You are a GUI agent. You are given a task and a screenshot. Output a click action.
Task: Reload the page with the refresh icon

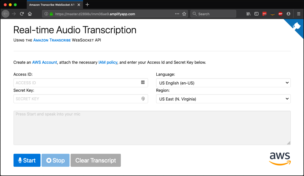click(x=22, y=14)
